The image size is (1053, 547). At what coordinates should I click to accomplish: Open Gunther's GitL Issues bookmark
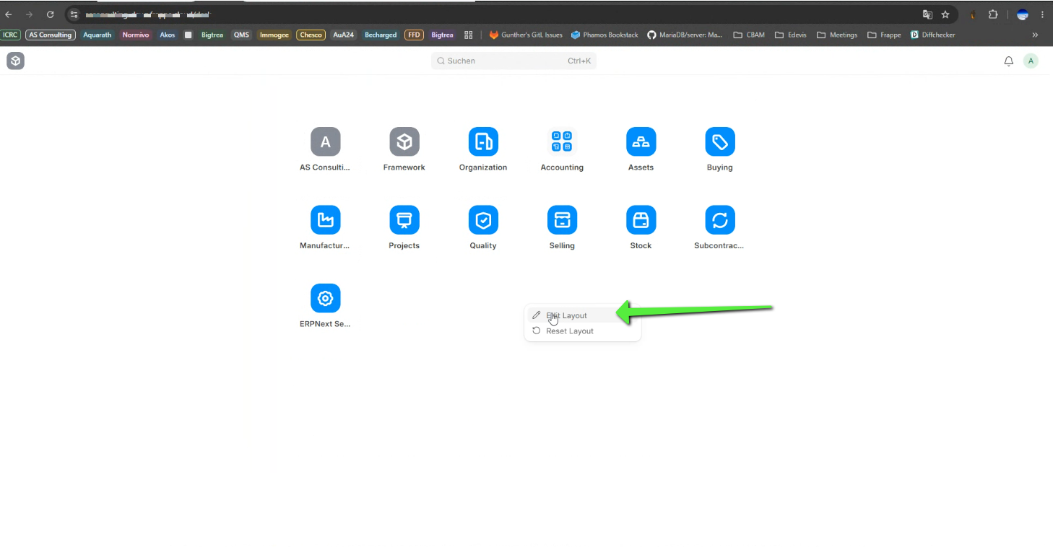click(x=526, y=35)
